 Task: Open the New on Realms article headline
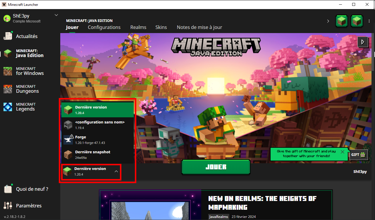[x=262, y=203]
